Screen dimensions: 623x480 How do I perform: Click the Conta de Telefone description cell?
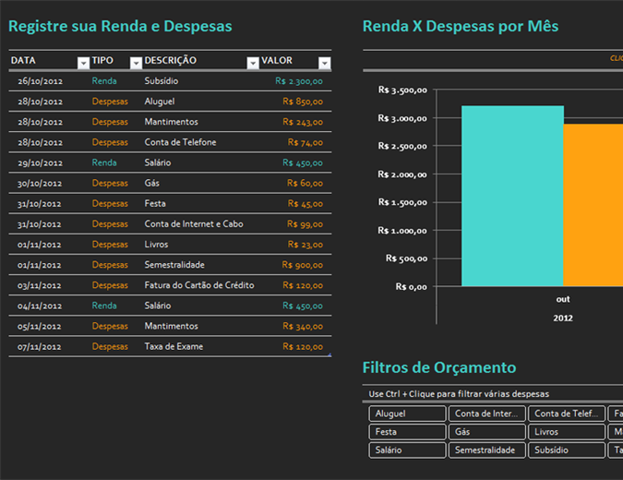(x=180, y=142)
